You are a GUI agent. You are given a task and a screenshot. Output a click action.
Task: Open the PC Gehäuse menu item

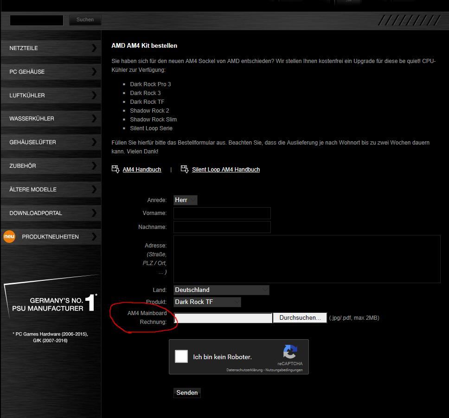pos(51,71)
